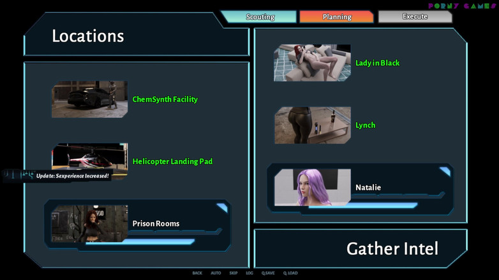The width and height of the screenshot is (499, 280).
Task: Open the ChemSynth Facility location
Action: click(165, 99)
